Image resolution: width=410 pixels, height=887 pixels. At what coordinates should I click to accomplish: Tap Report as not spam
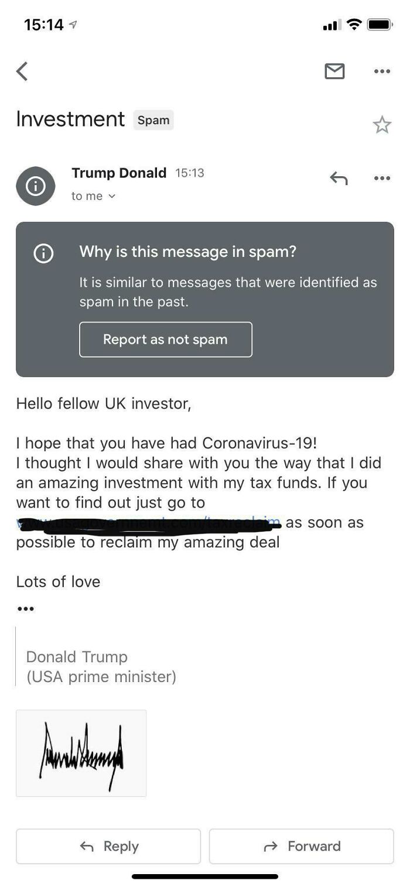click(166, 340)
